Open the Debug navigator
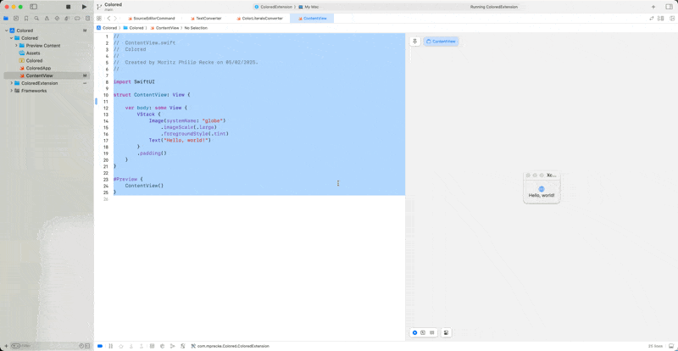678x351 pixels. click(x=67, y=19)
